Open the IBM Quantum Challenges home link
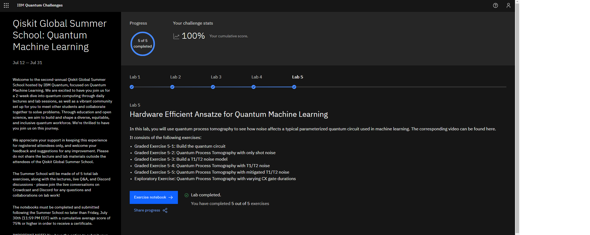590x235 pixels. pos(40,5)
